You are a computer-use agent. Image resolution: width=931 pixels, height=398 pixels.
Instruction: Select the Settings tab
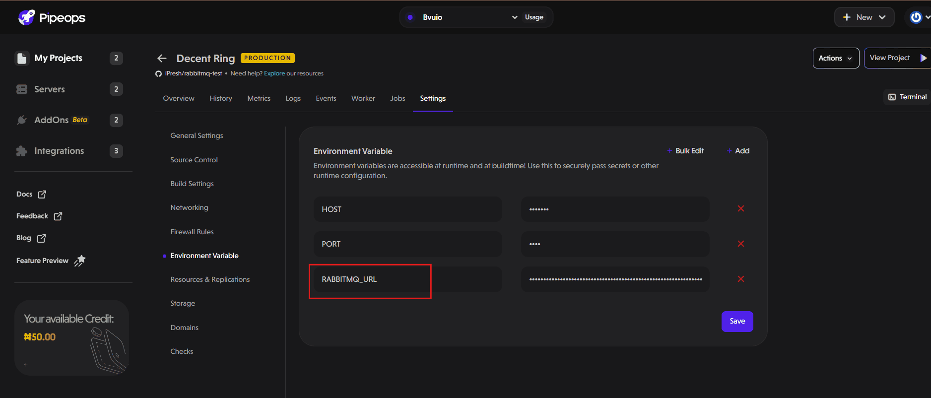click(433, 98)
